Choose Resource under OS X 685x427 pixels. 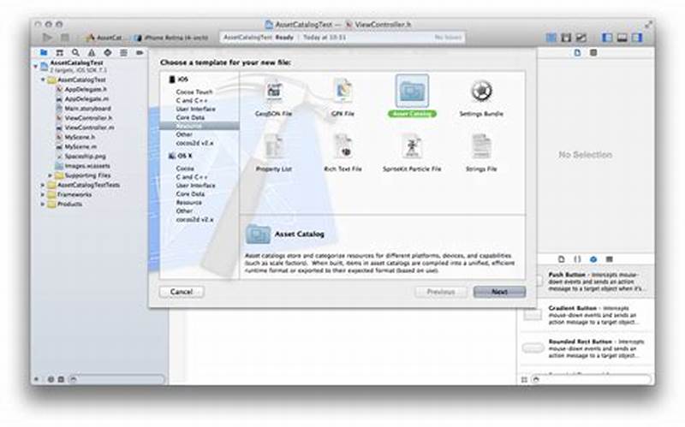point(188,203)
